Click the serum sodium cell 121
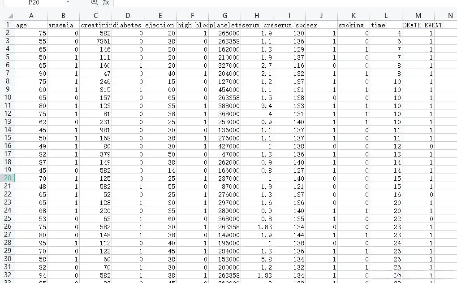Image resolution: width=457 pixels, height=283 pixels. click(289, 187)
